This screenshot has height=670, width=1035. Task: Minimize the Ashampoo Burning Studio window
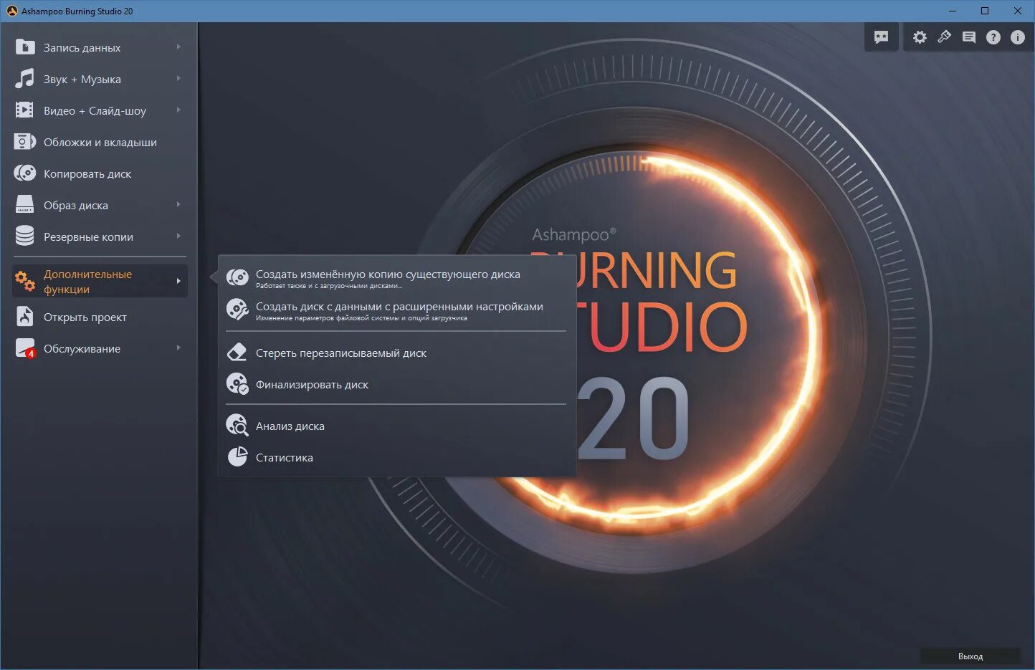[x=953, y=11]
